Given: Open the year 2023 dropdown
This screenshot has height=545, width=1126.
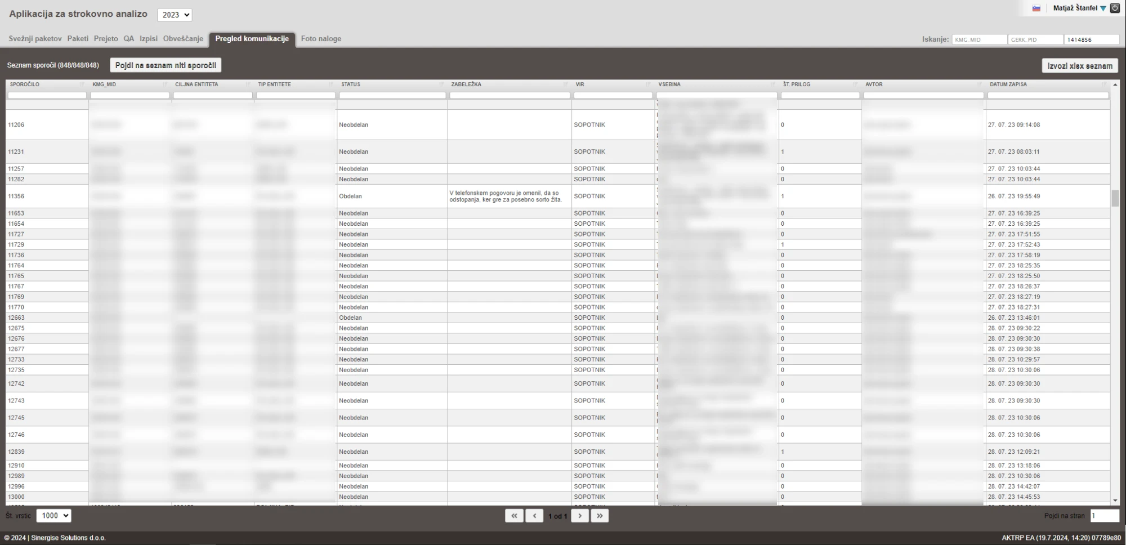Looking at the screenshot, I should (x=175, y=15).
